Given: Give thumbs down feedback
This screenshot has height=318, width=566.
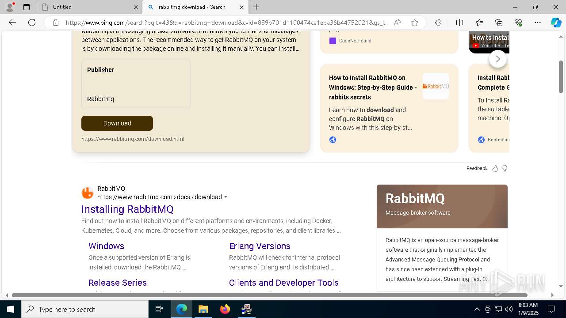Looking at the screenshot, I should 505,168.
